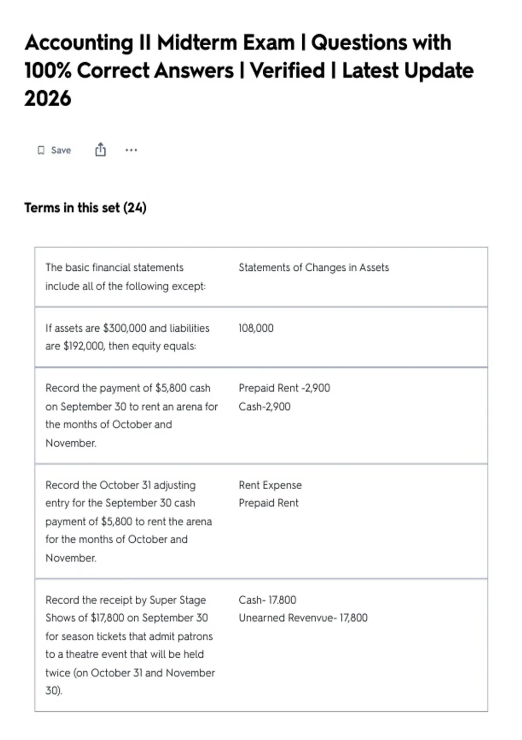Click the Save label text
522x740 pixels.
coord(61,150)
